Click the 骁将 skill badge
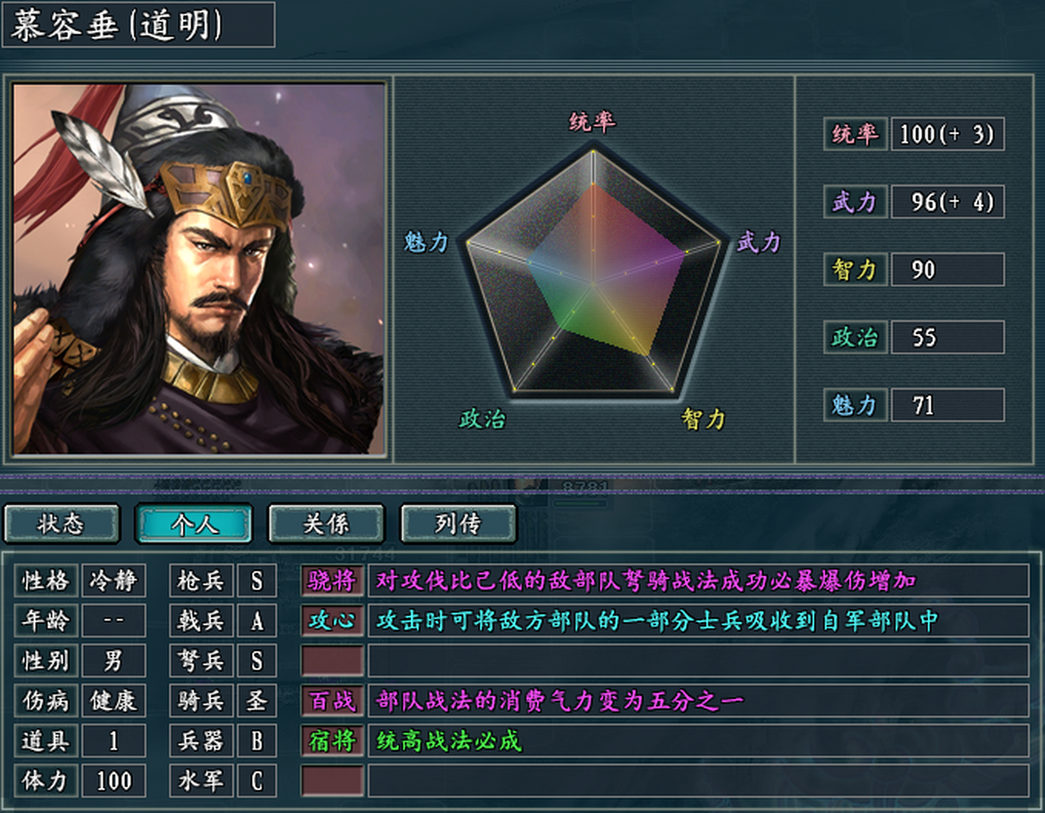Screen dimensions: 1045x813 (x=332, y=581)
